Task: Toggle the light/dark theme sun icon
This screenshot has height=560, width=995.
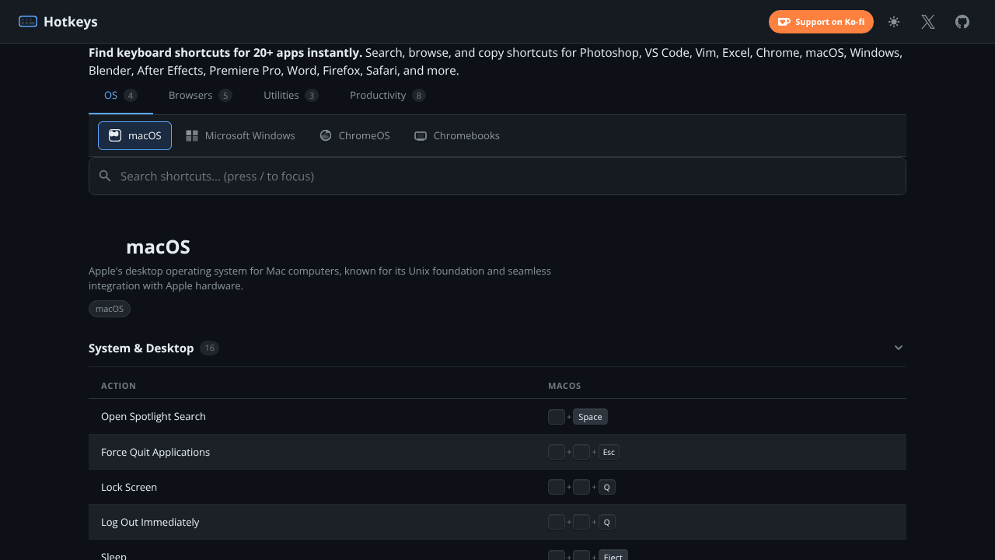Action: tap(894, 22)
